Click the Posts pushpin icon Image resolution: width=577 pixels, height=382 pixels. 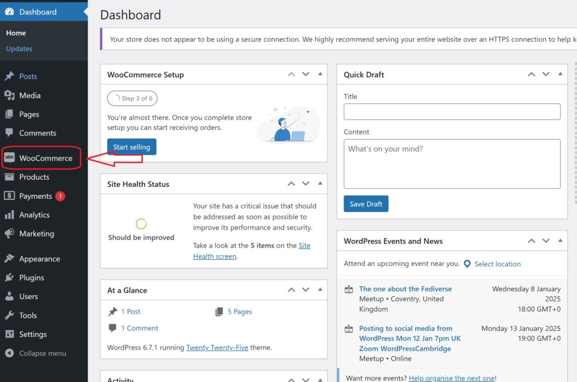(10, 76)
